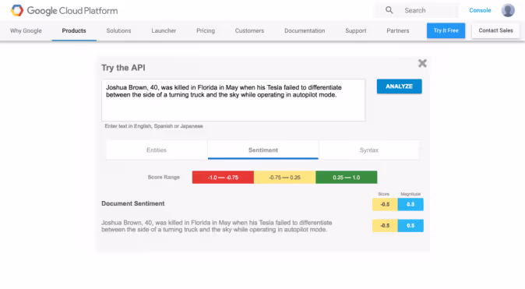525x289 pixels.
Task: Click the search magnifier icon
Action: pyautogui.click(x=389, y=10)
